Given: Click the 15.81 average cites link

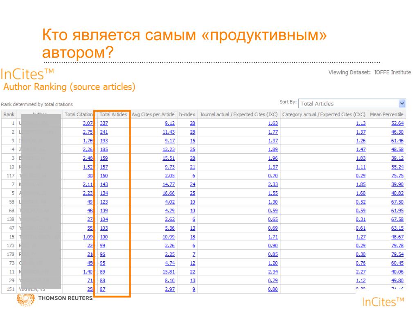Looking at the screenshot, I should tap(169, 272).
